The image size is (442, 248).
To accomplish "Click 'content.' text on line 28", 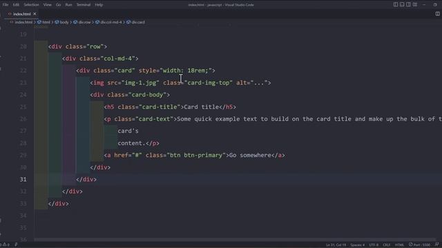I will click(131, 143).
